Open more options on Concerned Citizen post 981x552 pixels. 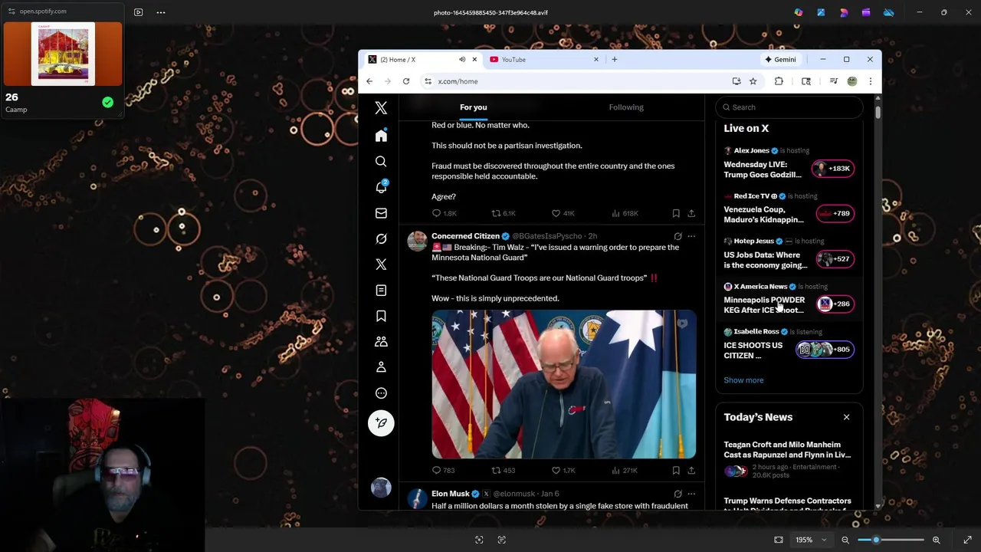coord(691,236)
